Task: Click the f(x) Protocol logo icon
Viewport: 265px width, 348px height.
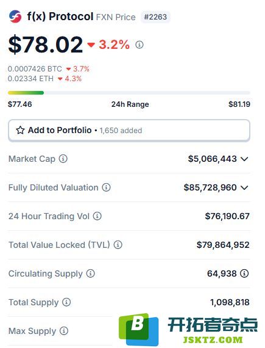Action: click(15, 16)
